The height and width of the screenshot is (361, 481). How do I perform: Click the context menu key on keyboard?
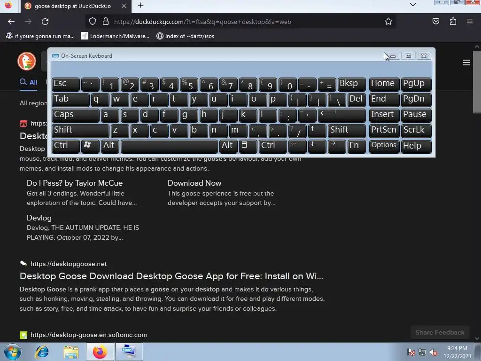[248, 146]
